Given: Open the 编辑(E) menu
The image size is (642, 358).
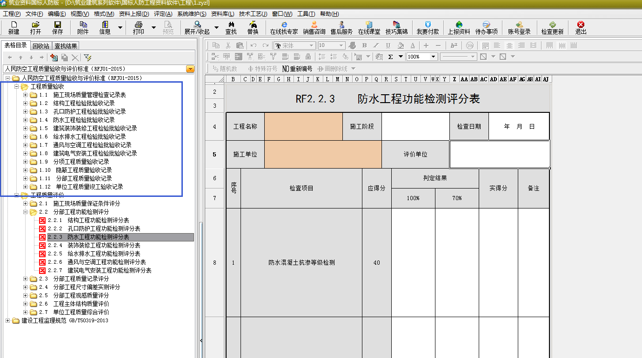Looking at the screenshot, I should pyautogui.click(x=57, y=14).
